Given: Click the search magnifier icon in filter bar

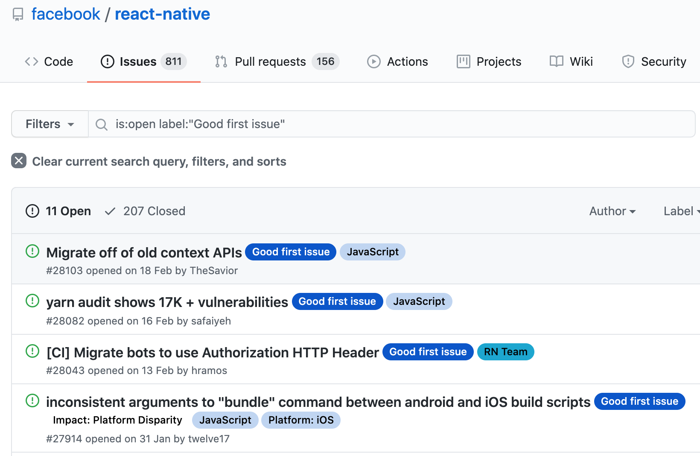Looking at the screenshot, I should (102, 124).
